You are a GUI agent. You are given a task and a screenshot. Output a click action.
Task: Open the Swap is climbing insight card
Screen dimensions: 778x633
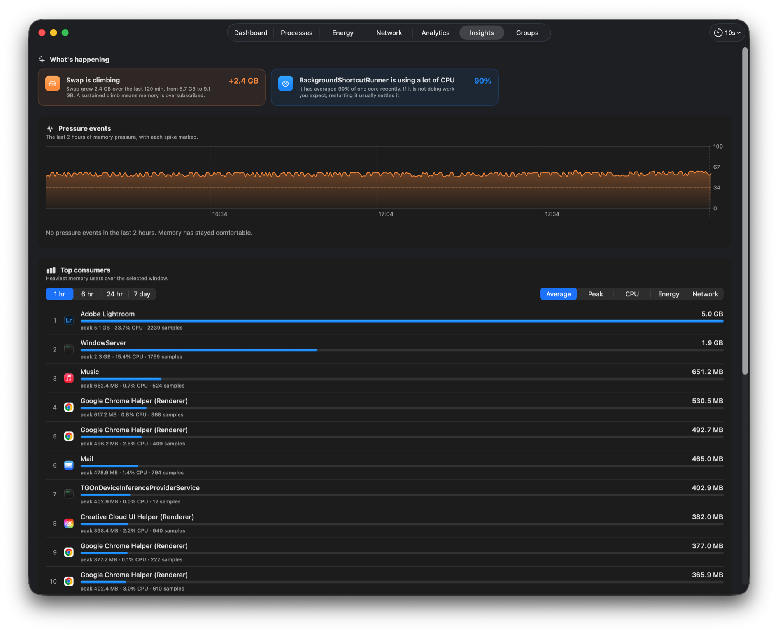coord(152,87)
